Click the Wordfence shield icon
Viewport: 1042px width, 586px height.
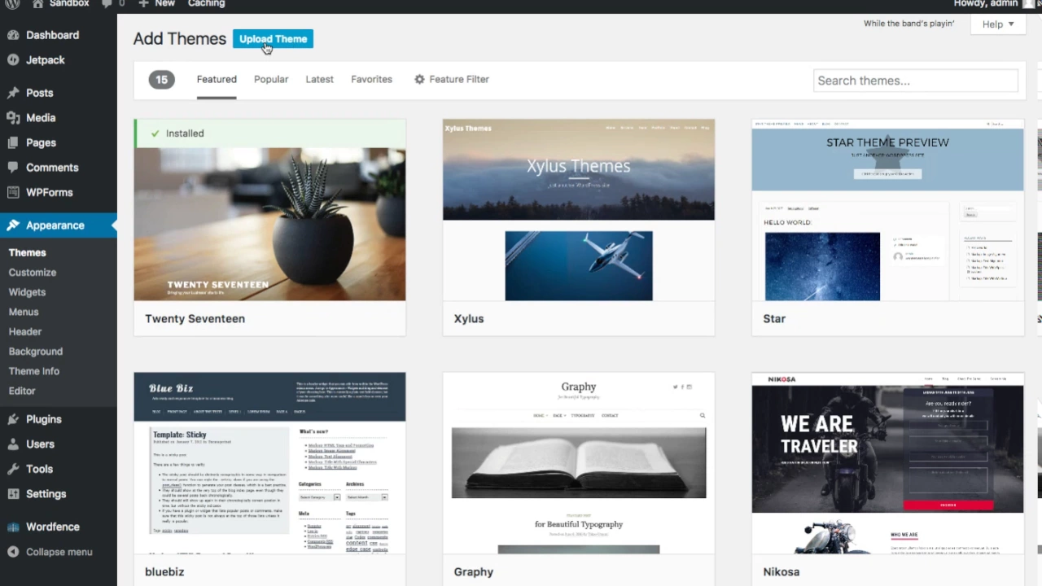tap(13, 527)
